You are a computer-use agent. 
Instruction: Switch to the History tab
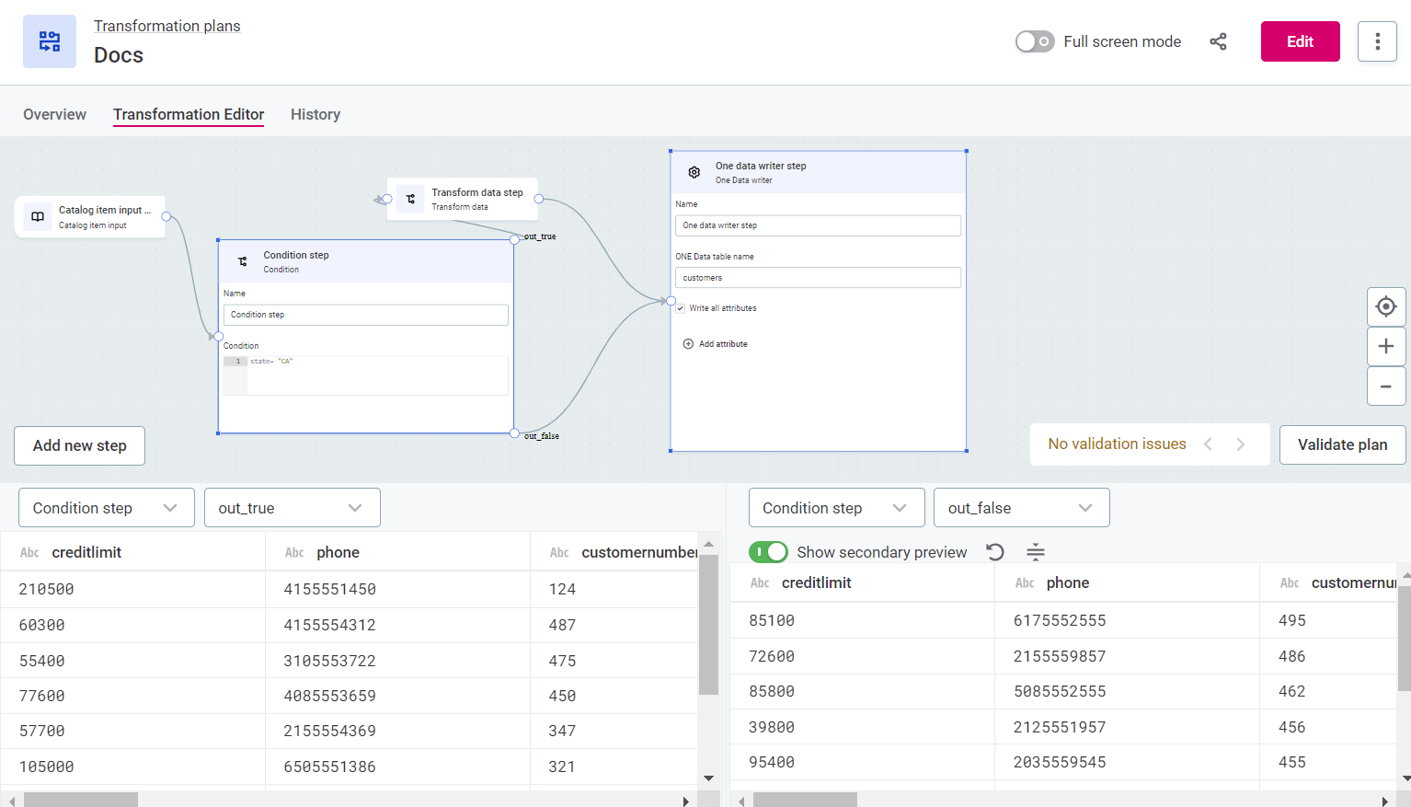pyautogui.click(x=315, y=114)
